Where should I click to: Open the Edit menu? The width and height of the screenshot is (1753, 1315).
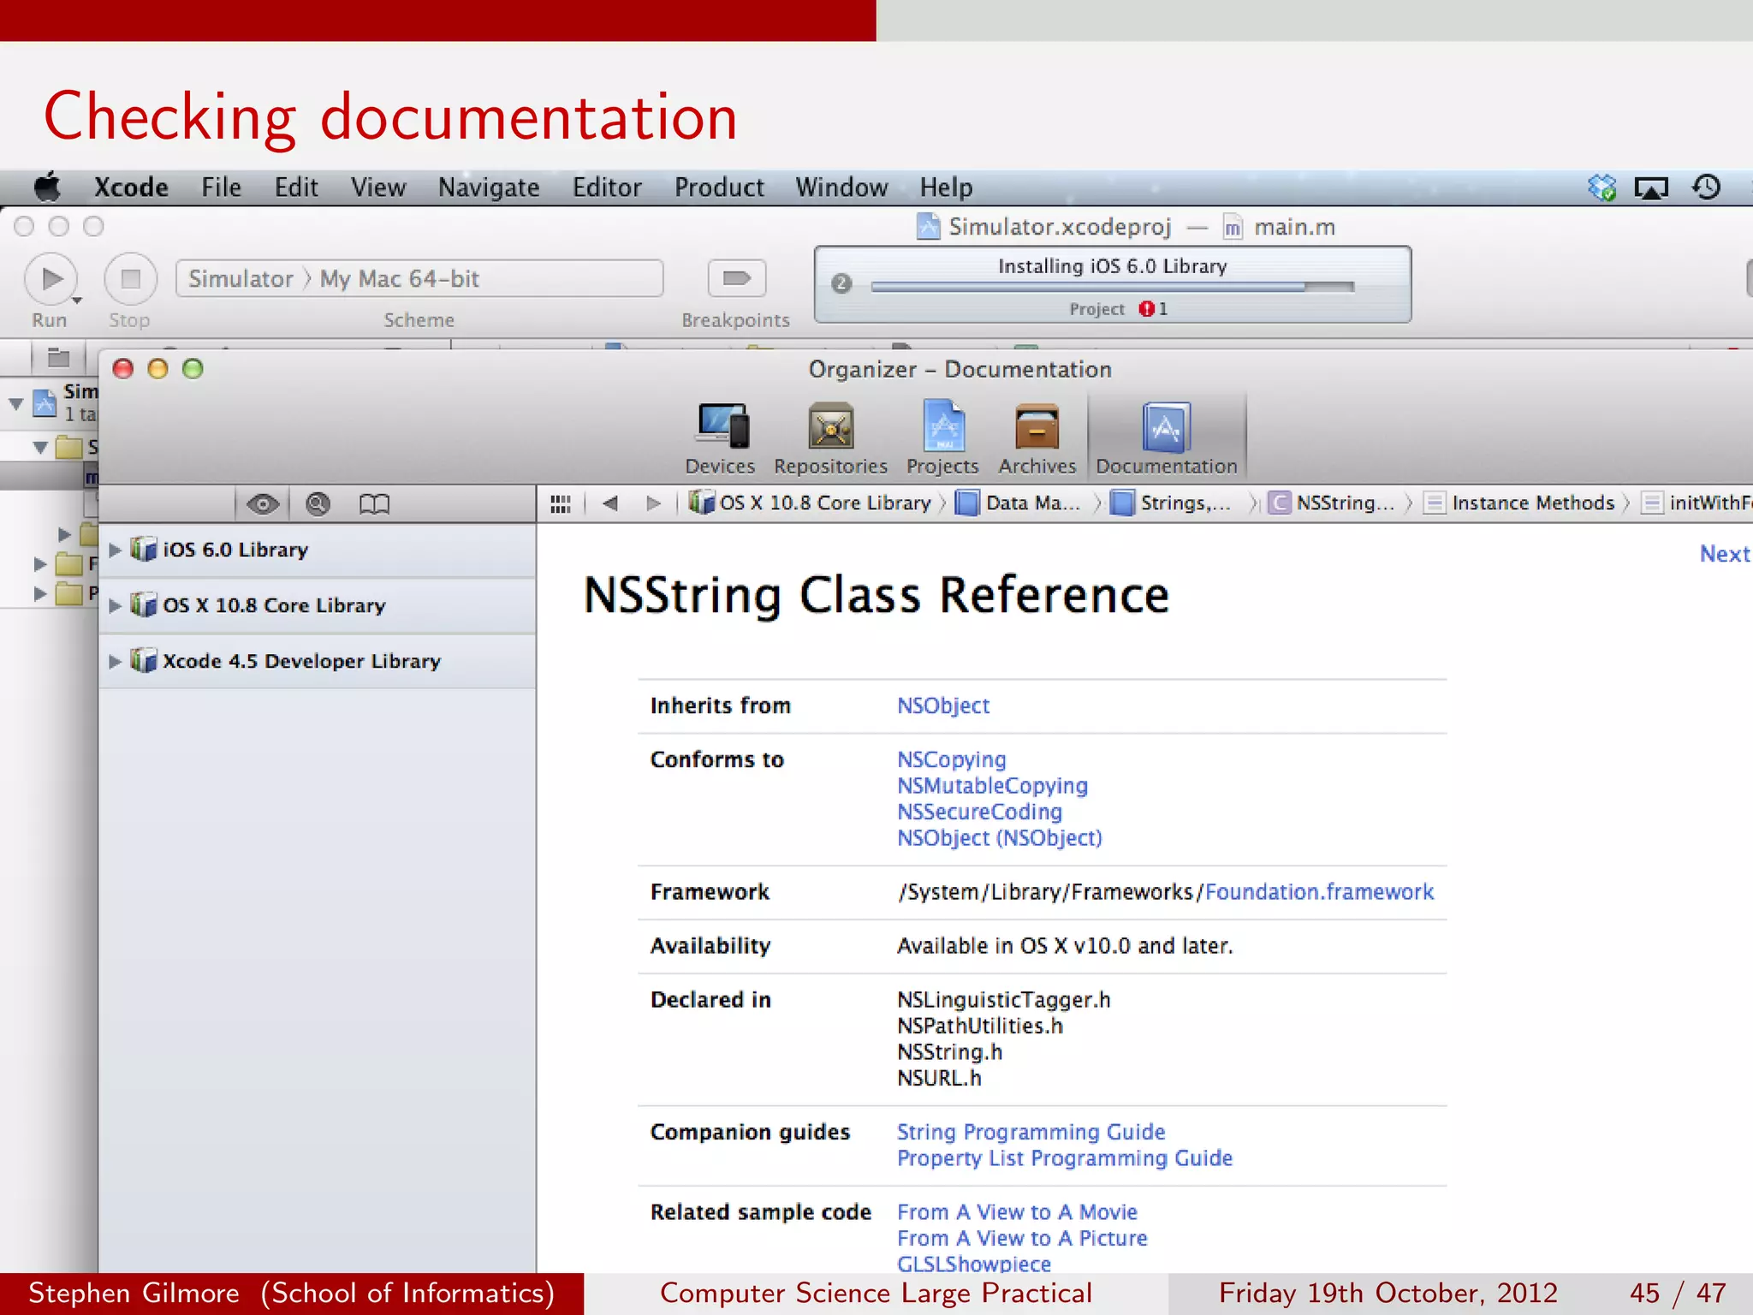click(296, 187)
